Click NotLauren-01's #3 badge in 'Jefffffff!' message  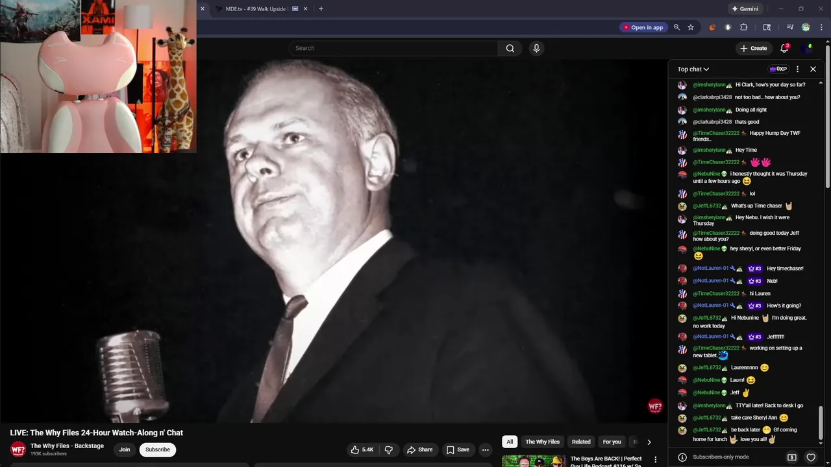tap(754, 337)
